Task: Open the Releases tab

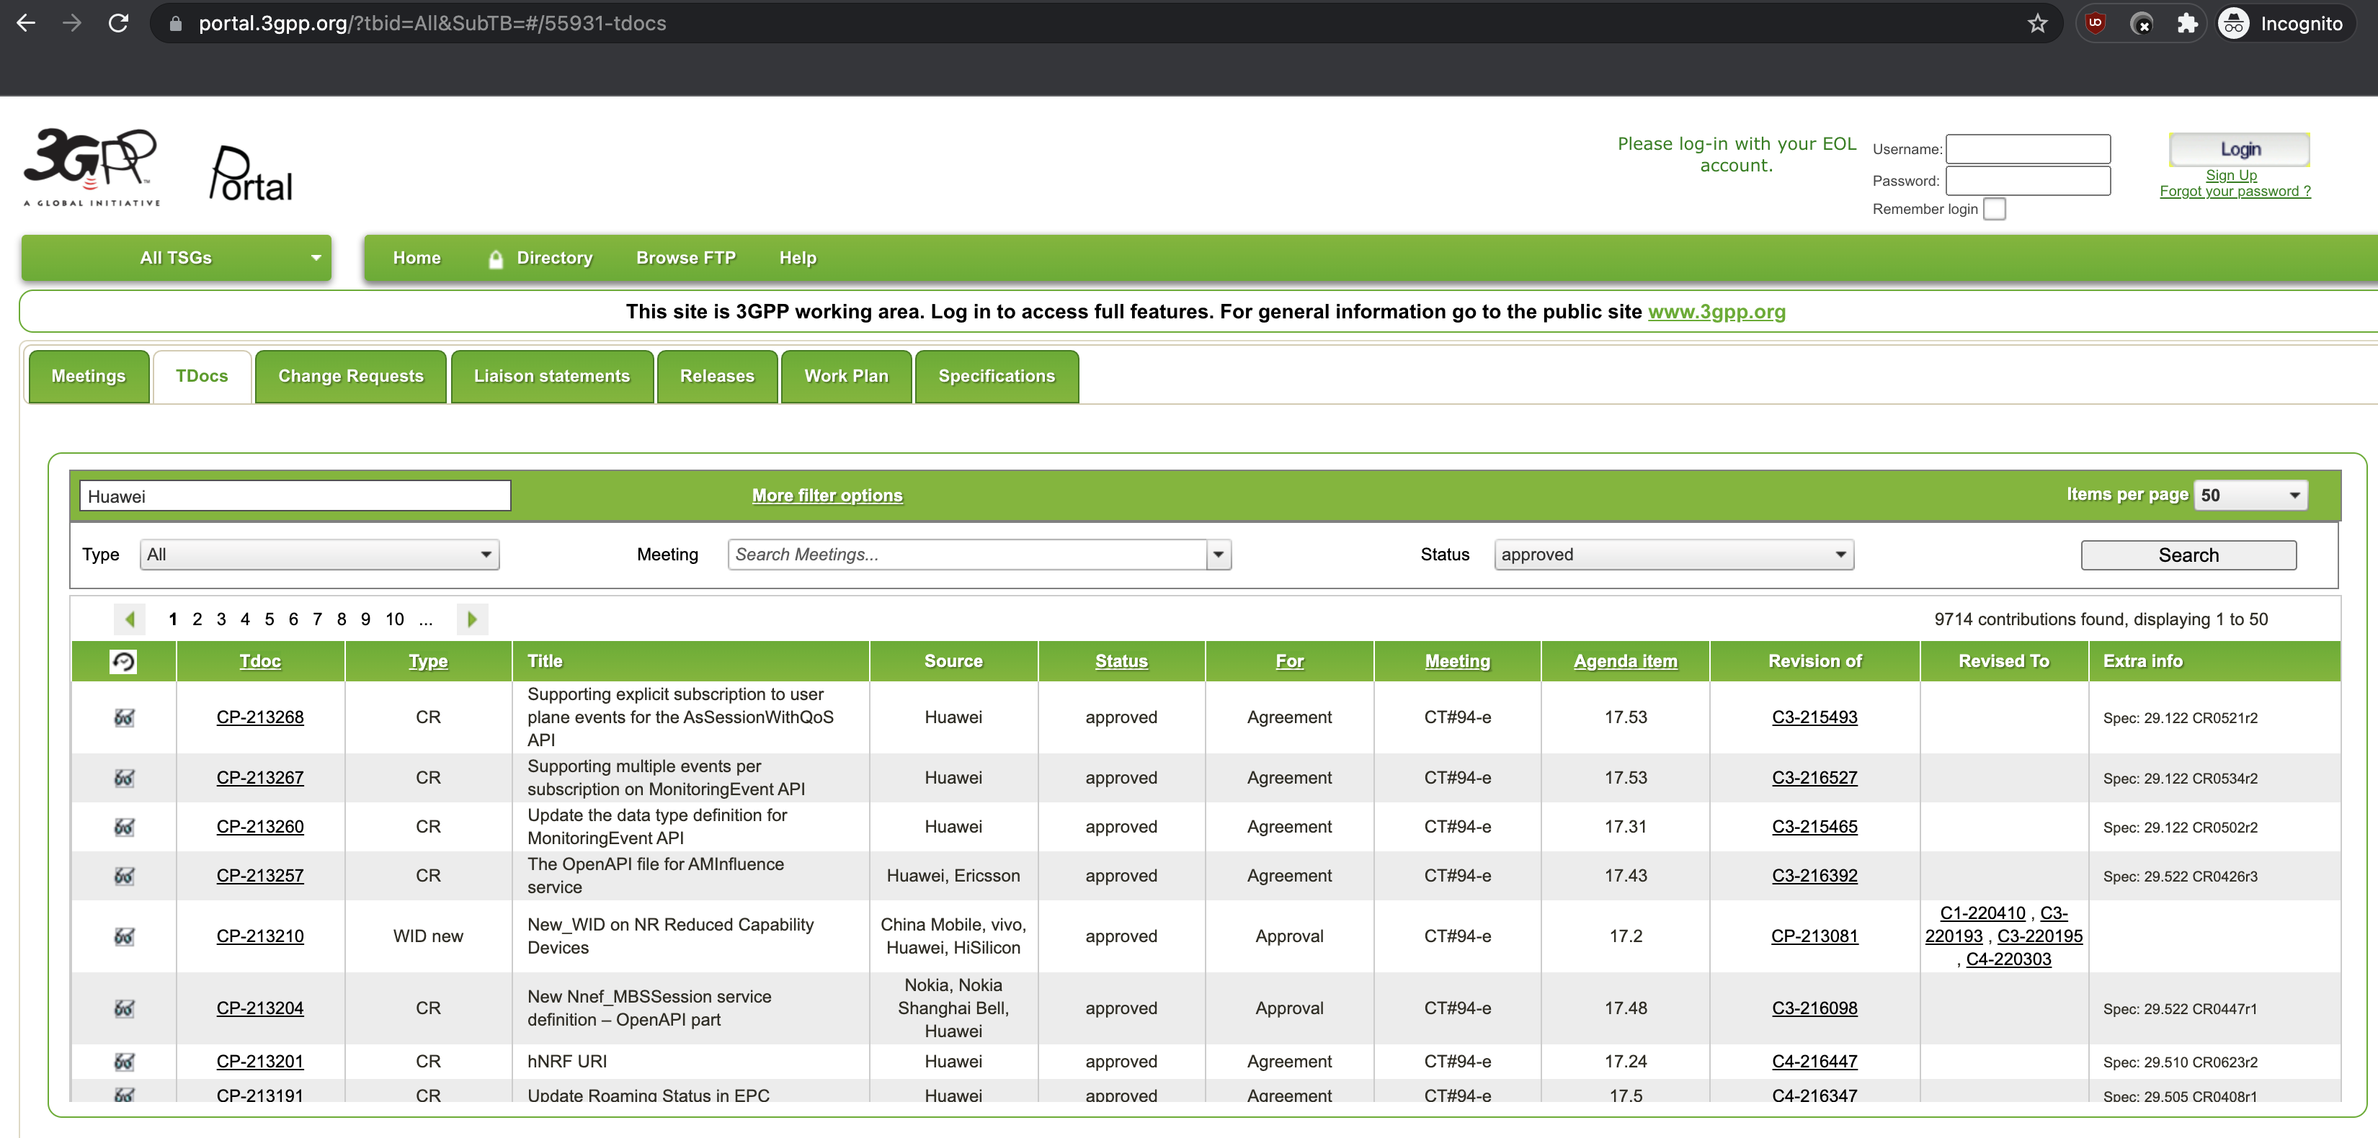Action: point(717,377)
